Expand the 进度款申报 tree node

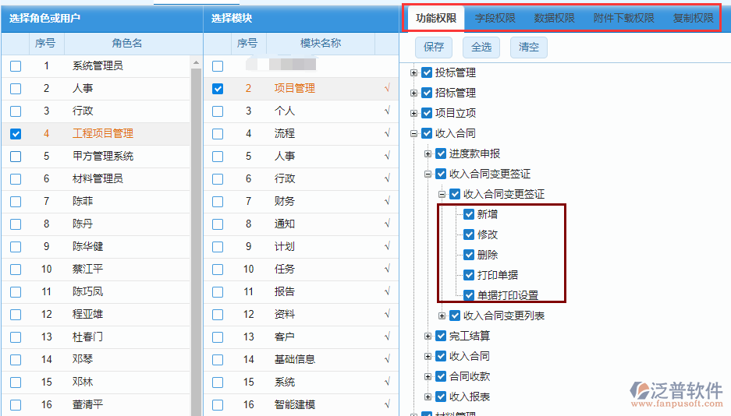[428, 154]
